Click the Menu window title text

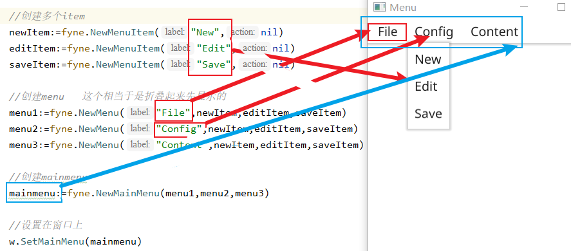(403, 7)
